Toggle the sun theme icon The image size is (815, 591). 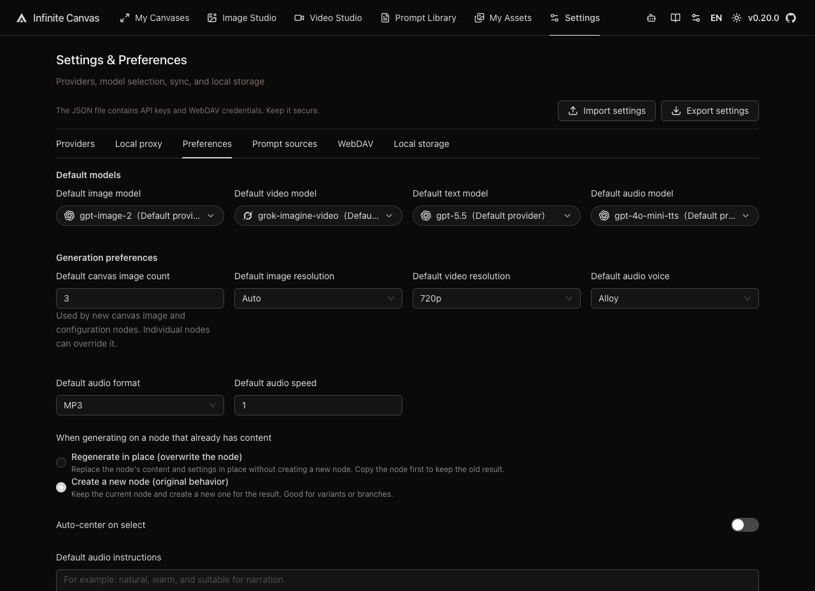tap(737, 18)
